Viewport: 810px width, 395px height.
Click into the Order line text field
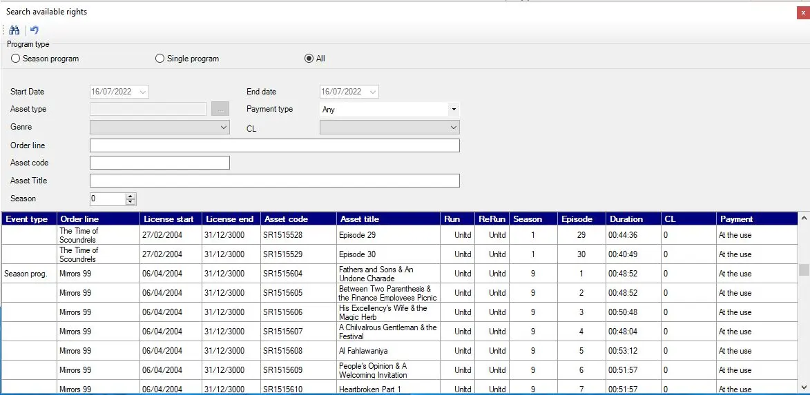(274, 145)
